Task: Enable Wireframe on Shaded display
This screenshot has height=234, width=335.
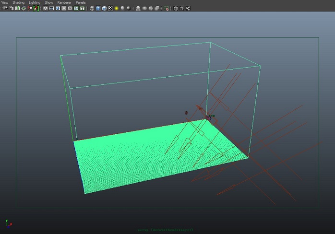Action: [104, 8]
